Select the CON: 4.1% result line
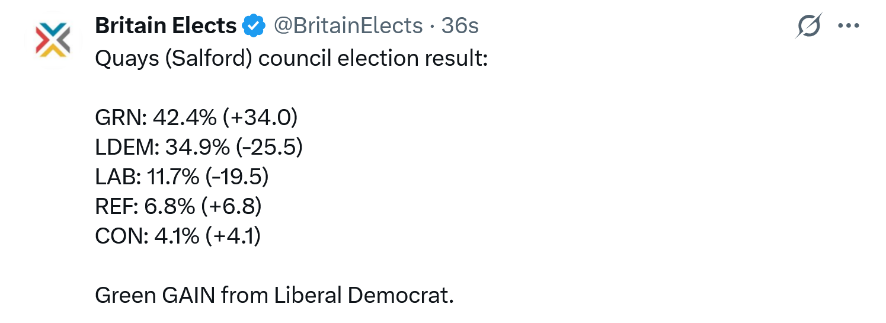Image resolution: width=886 pixels, height=323 pixels. coord(178,236)
